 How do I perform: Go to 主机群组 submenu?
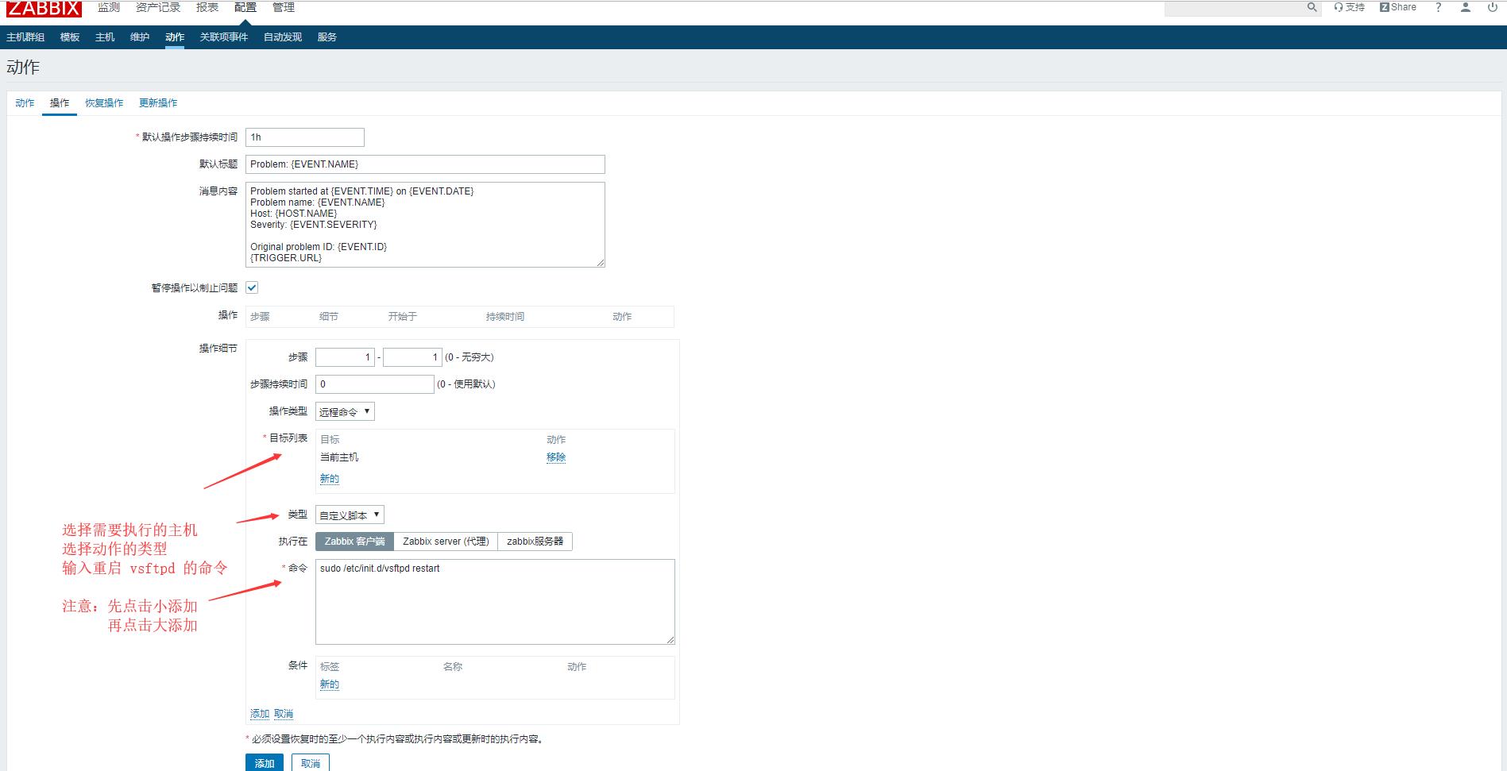(x=25, y=37)
